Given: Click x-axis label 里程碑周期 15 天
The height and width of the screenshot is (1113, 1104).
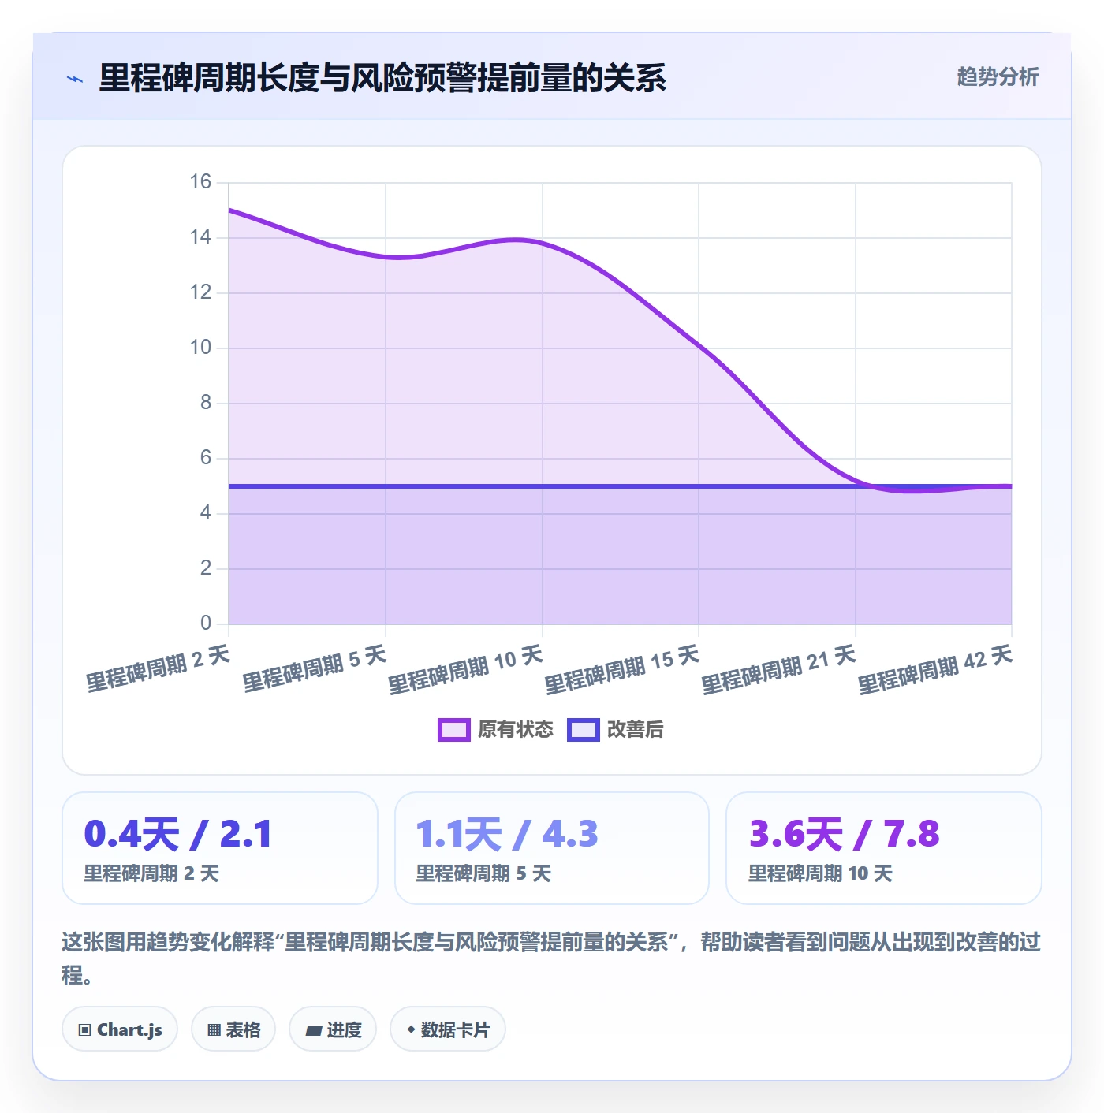Looking at the screenshot, I should tap(622, 670).
